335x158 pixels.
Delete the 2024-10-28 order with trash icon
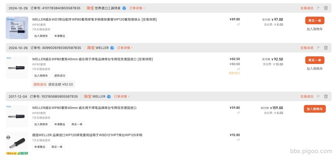click(x=326, y=8)
